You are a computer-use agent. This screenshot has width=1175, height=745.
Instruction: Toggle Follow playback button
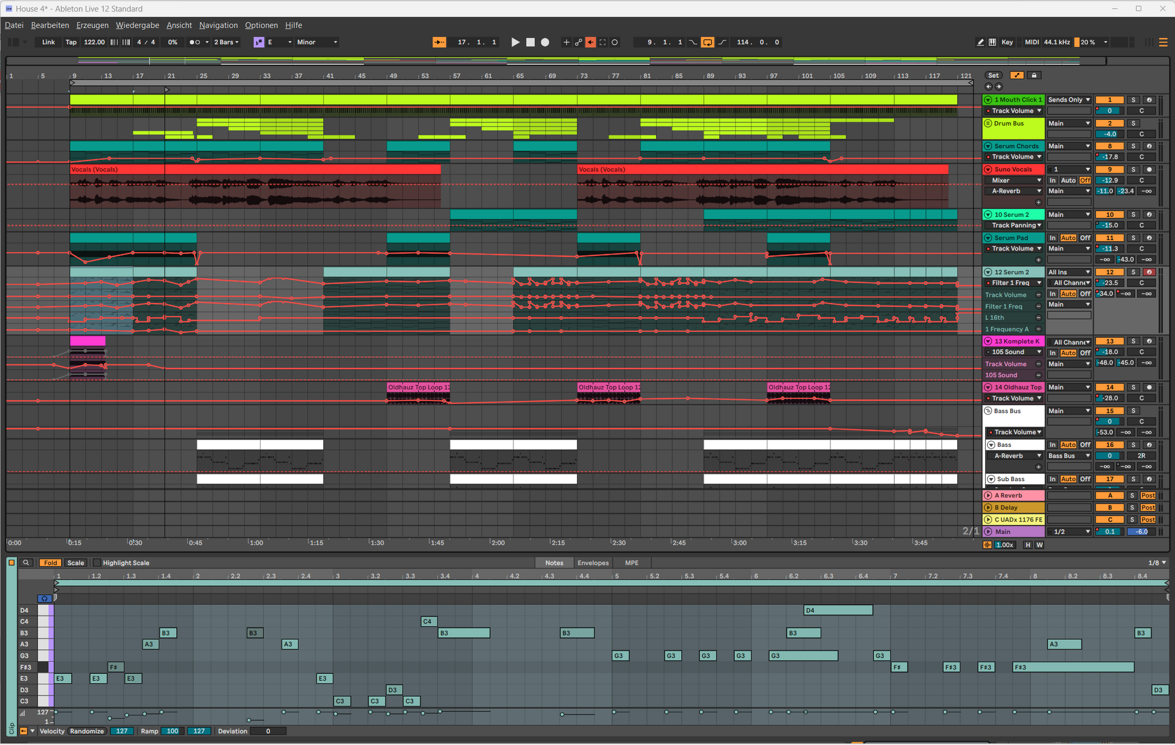[x=439, y=42]
